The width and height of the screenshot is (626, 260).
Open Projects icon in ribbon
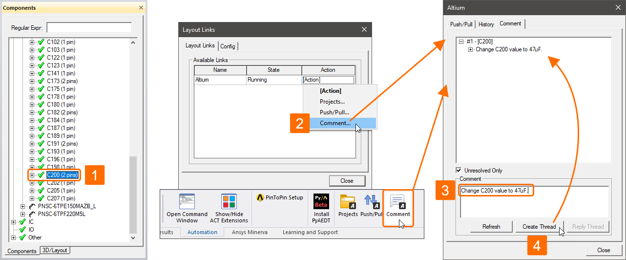coord(348,202)
